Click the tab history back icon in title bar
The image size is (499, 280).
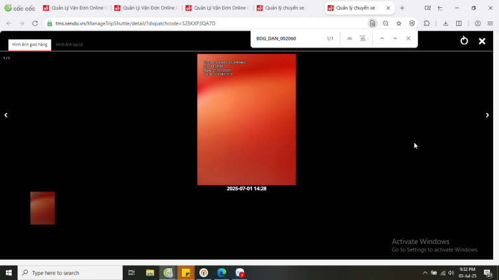pyautogui.click(x=440, y=8)
